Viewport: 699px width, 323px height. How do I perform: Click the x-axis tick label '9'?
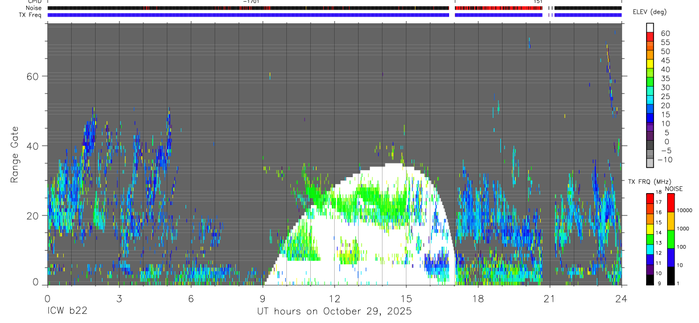[x=262, y=299]
